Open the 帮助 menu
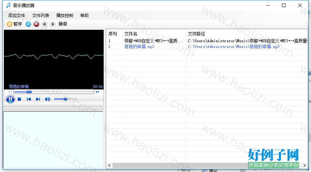The image size is (311, 172). [85, 16]
